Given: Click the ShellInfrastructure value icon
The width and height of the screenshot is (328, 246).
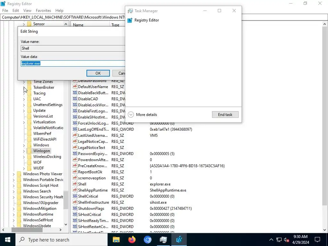Looking at the screenshot, I should (x=75, y=202).
